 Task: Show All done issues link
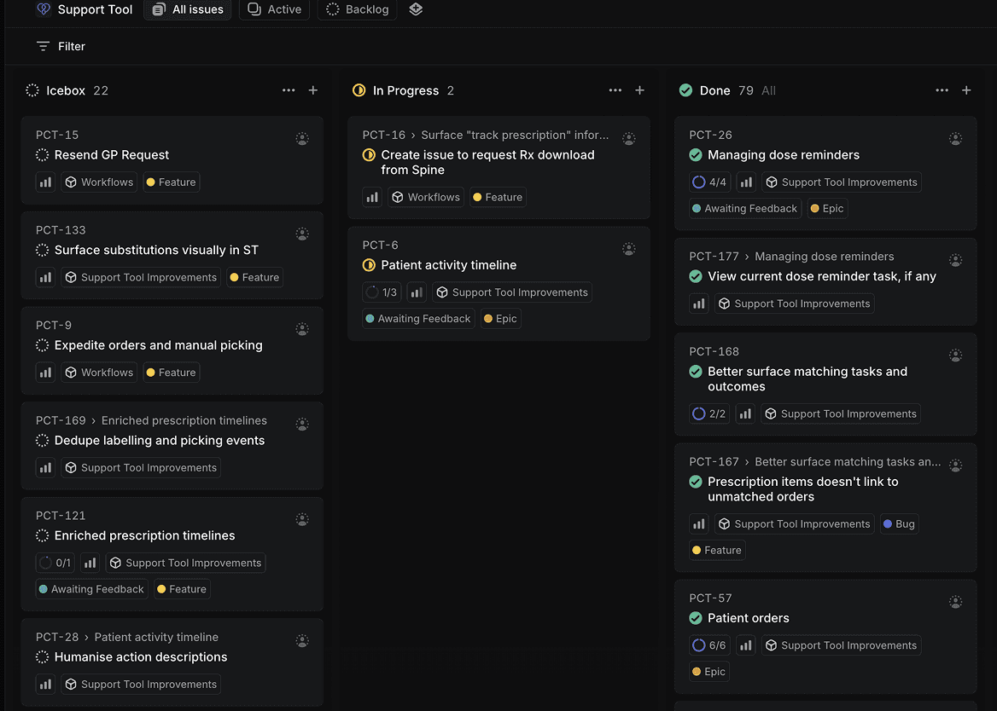(x=769, y=90)
